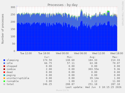Click total average value 251.18
Image resolution: width=125 pixels, height=93 pixels.
click(x=93, y=84)
